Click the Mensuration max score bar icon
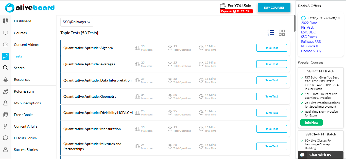Viewport: 346px width, 159px height. pyautogui.click(x=137, y=129)
